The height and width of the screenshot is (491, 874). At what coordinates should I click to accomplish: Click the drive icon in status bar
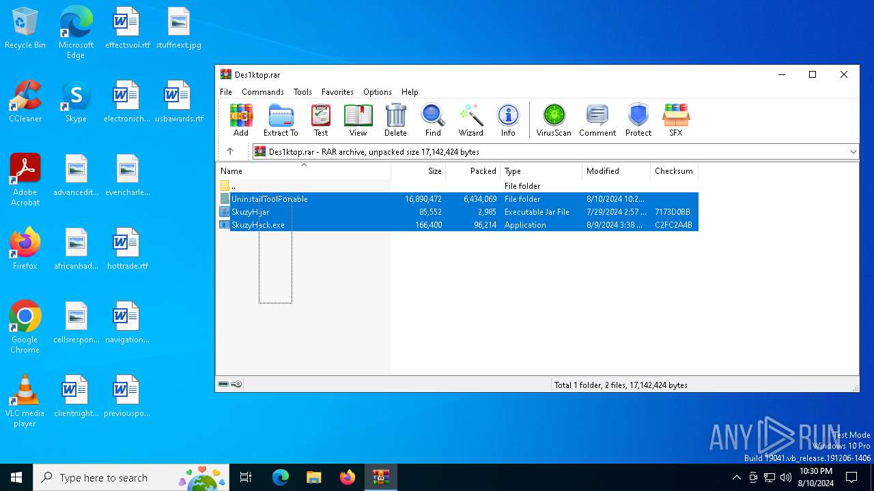pyautogui.click(x=223, y=385)
